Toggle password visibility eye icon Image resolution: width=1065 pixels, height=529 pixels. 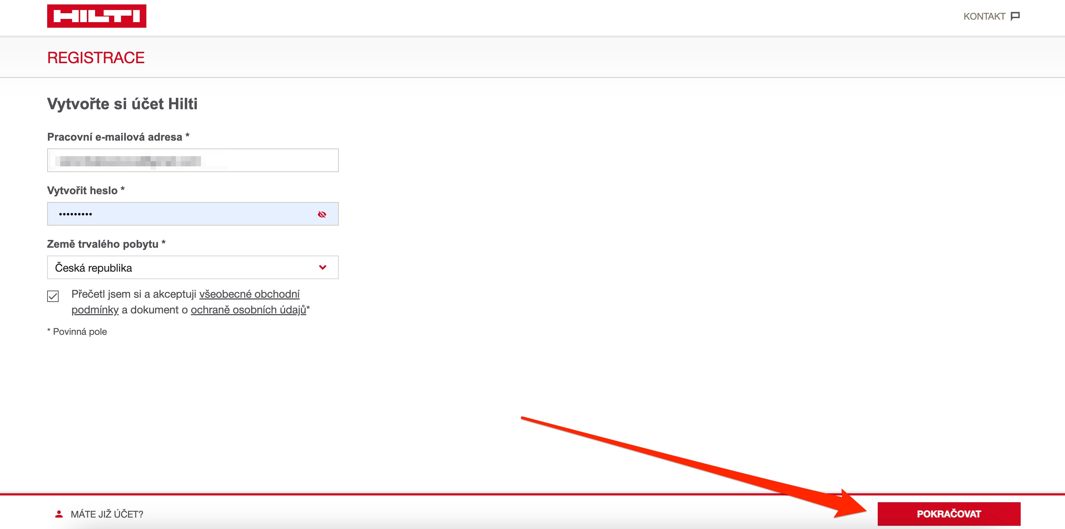coord(322,214)
